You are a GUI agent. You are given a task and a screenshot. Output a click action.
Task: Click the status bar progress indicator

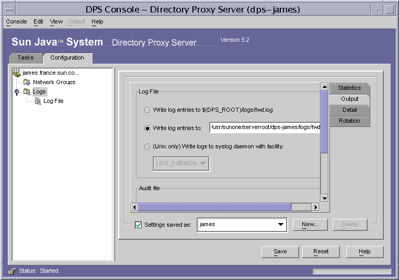tap(351, 272)
